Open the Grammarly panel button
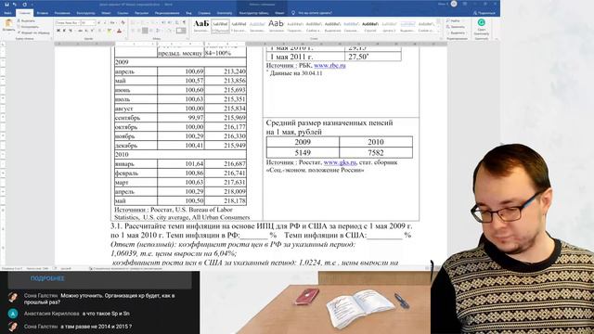Screen dimensions: 594x334 pos(482,27)
